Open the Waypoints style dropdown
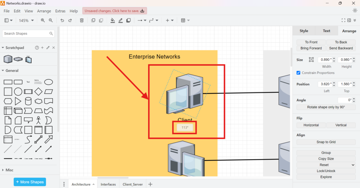This screenshot has height=188, width=360. click(154, 20)
